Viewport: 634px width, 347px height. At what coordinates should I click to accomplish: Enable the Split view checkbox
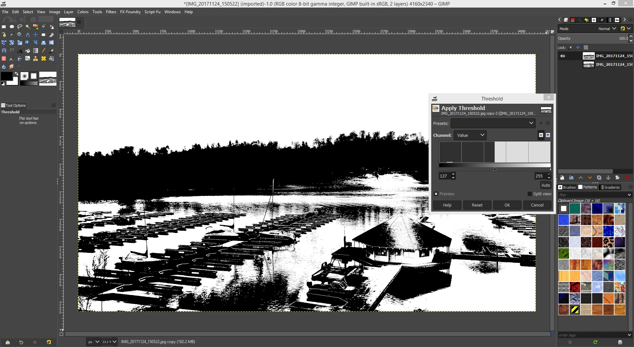coord(530,194)
